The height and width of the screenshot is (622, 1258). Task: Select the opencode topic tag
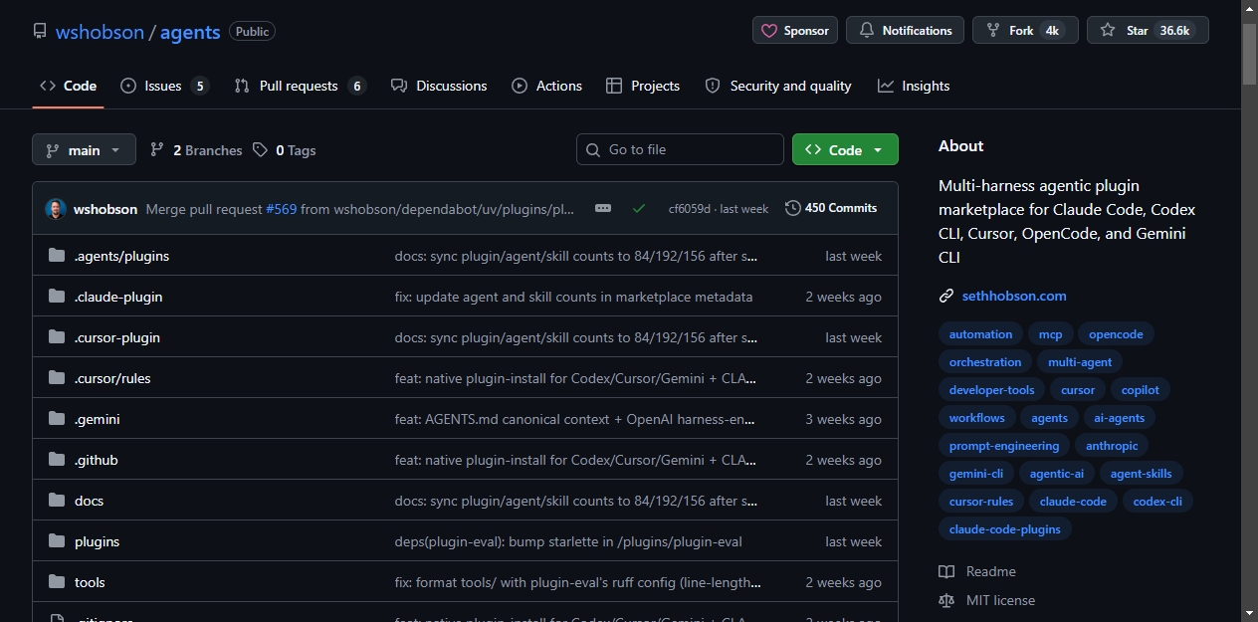pos(1116,334)
